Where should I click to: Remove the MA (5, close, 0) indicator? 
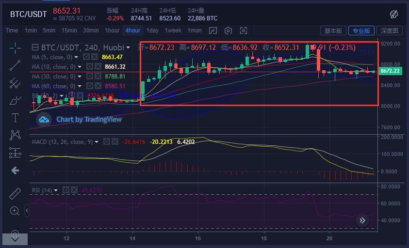[95, 57]
